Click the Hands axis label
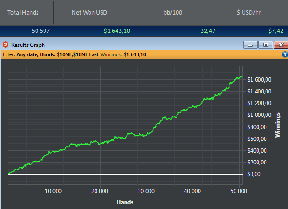The image size is (288, 209). pos(125,202)
